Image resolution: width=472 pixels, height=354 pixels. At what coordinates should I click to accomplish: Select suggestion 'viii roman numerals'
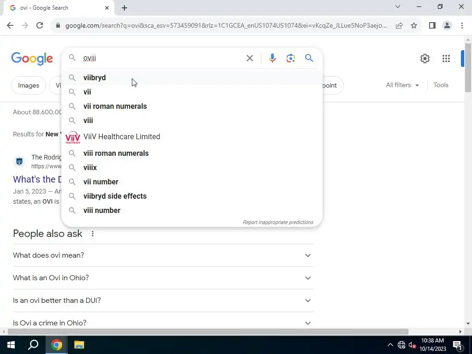coord(192,153)
